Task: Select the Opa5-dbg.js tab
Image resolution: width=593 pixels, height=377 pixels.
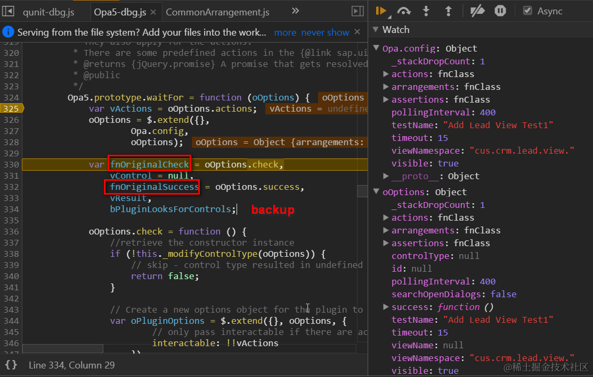Action: pos(120,12)
